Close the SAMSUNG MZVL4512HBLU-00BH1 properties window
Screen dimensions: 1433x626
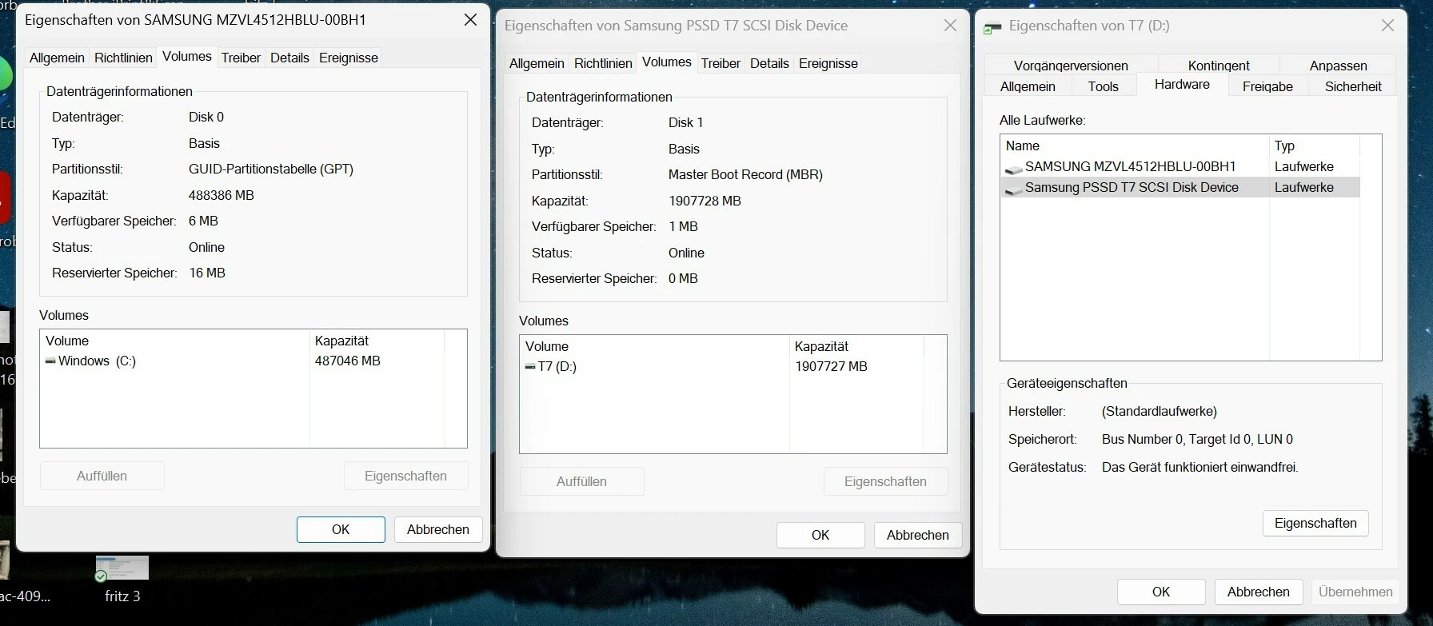pyautogui.click(x=471, y=20)
